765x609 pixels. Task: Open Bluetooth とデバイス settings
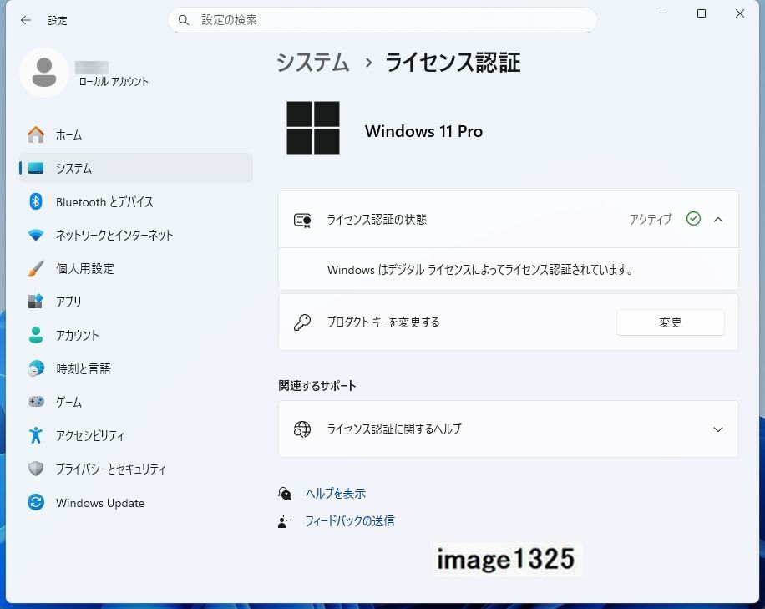point(135,201)
